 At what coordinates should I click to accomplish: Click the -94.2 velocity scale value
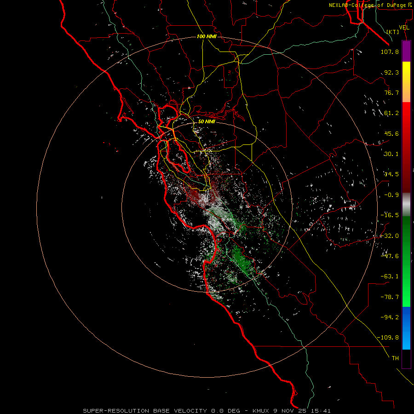[x=390, y=317]
